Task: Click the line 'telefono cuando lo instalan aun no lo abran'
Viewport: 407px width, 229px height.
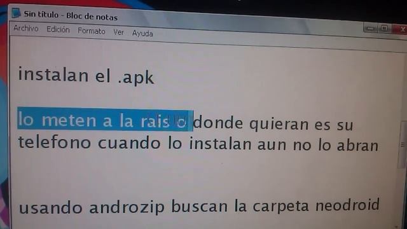Action: point(198,144)
